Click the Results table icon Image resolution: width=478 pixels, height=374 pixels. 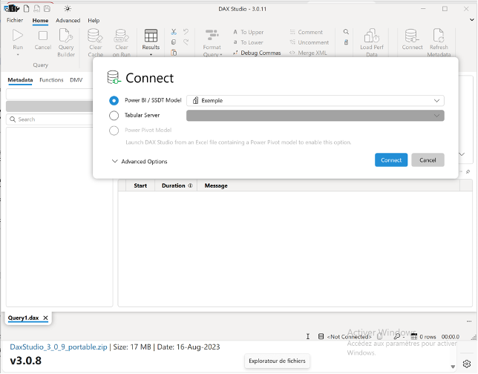click(151, 36)
